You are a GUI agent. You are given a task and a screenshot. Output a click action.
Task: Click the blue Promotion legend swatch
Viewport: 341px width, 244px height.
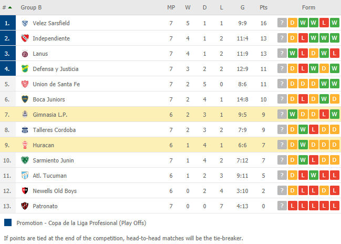(8, 222)
